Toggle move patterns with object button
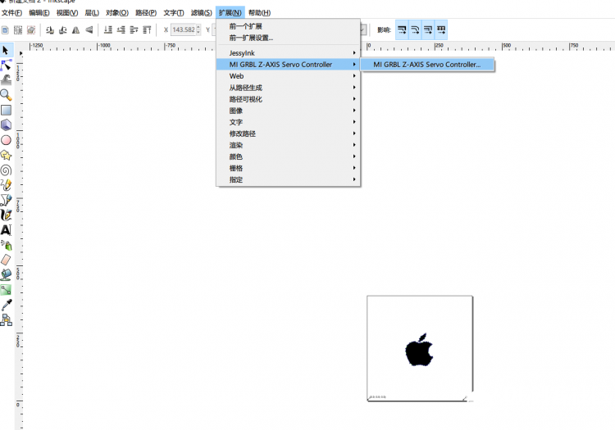The image size is (615, 430). pos(441,29)
